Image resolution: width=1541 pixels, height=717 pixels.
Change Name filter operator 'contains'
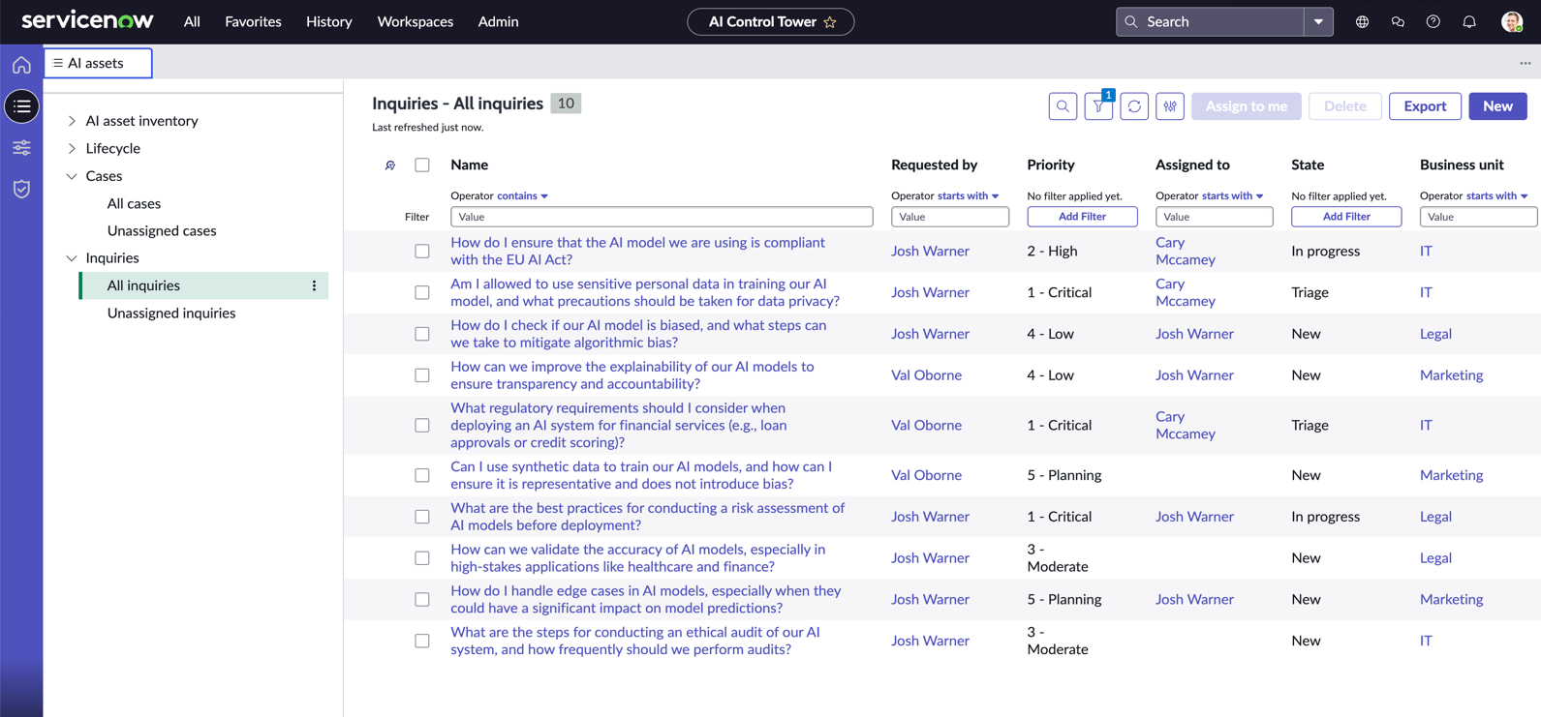click(x=522, y=195)
